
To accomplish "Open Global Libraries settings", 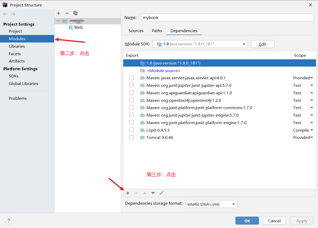I will 23,83.
